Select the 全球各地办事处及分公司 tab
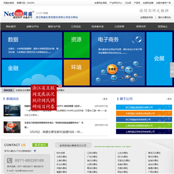Screen dimensions: 174x174 pyautogui.click(x=73, y=145)
